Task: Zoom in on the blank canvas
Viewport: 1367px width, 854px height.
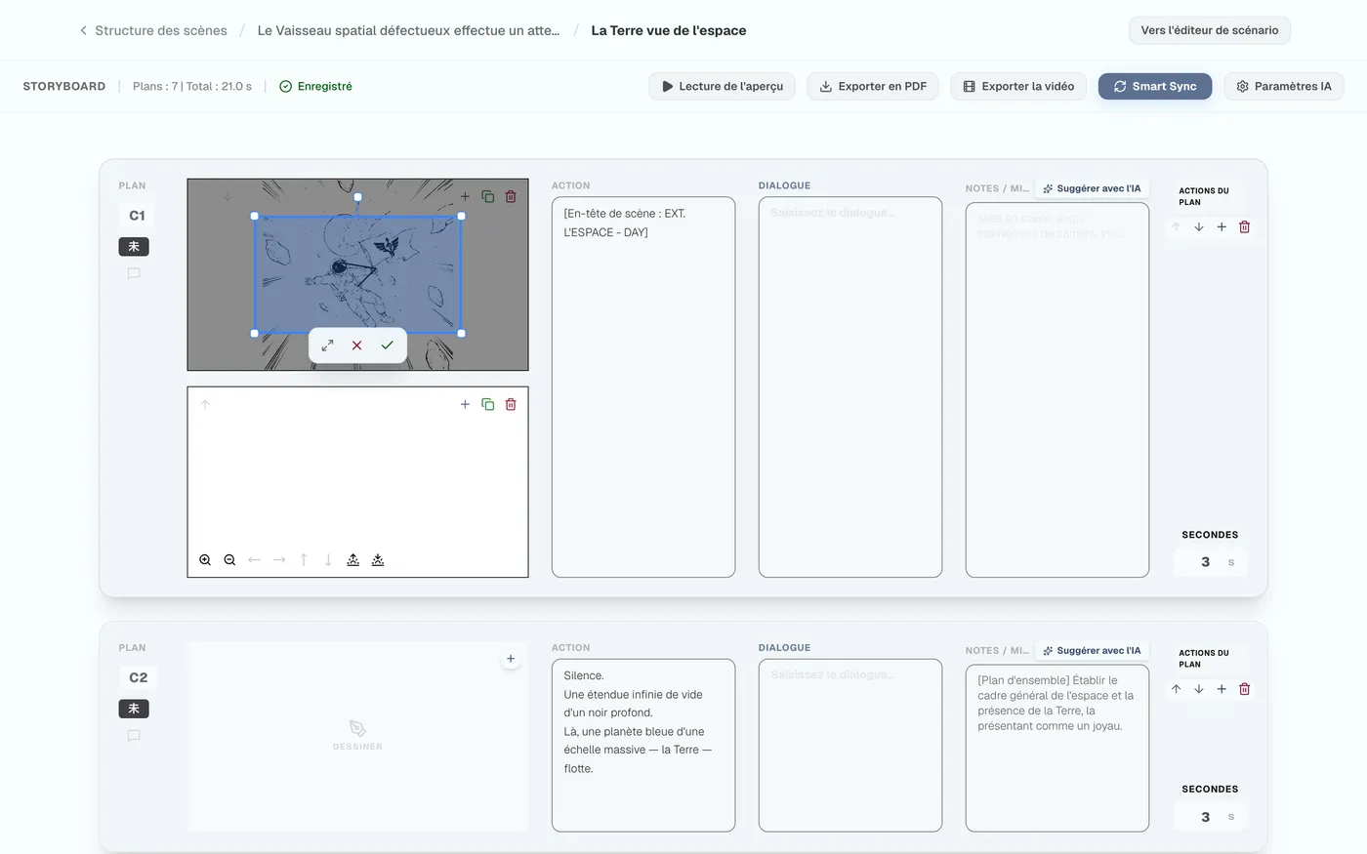Action: [x=205, y=560]
